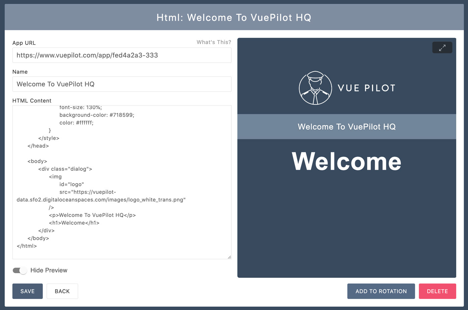Click the Vue Pilot pilot logo in preview
468x310 pixels.
tap(315, 88)
